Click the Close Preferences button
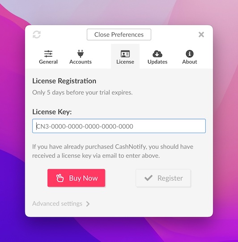 pyautogui.click(x=119, y=35)
